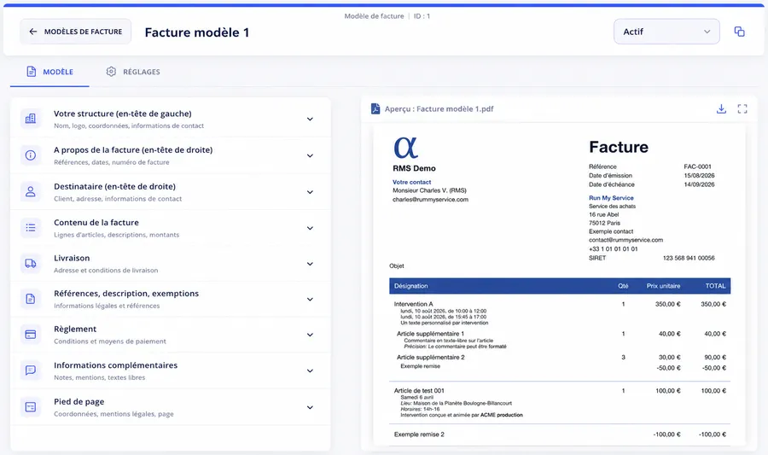Click the document icon for Références section
Viewport: 768px width, 455px height.
tap(31, 299)
